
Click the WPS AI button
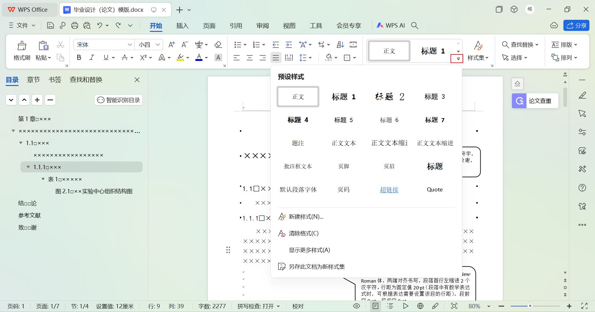391,25
